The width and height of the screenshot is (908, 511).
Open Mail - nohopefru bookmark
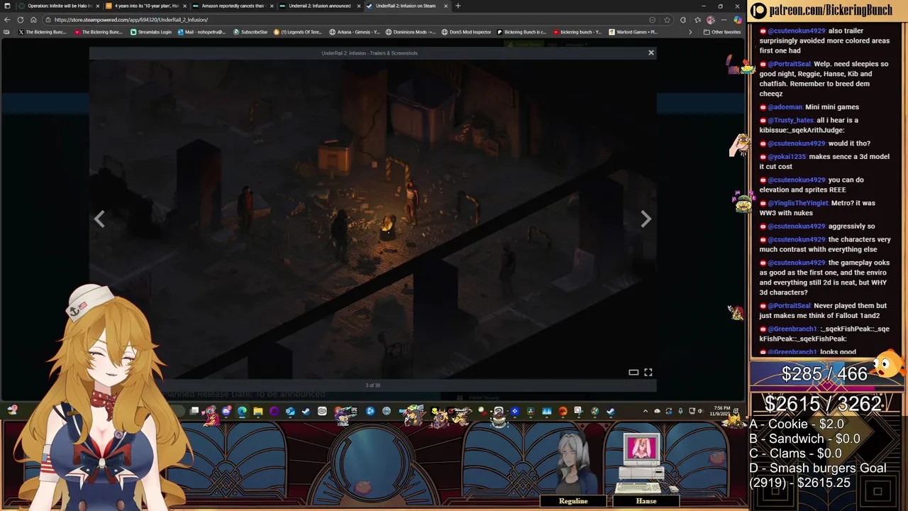(201, 32)
